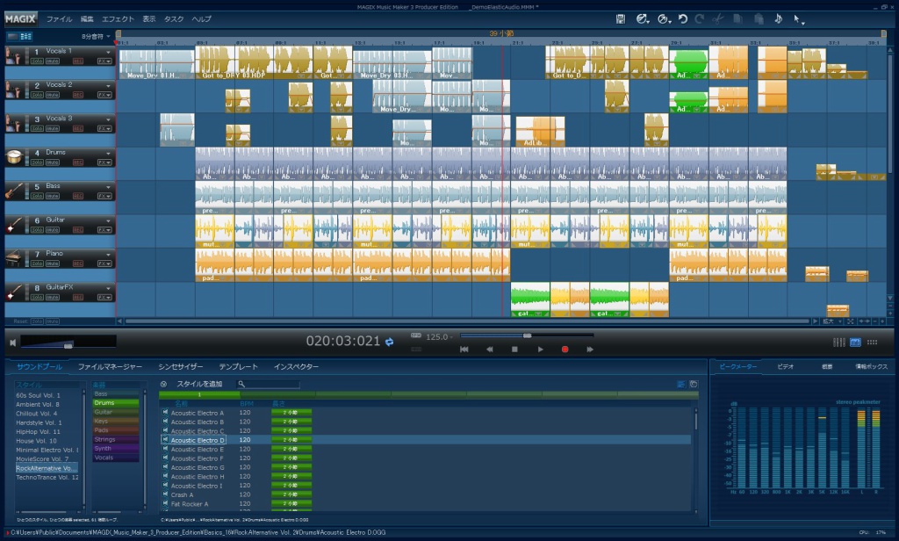The width and height of the screenshot is (899, 541).
Task: Click the music notes toolbar icon
Action: (778, 19)
